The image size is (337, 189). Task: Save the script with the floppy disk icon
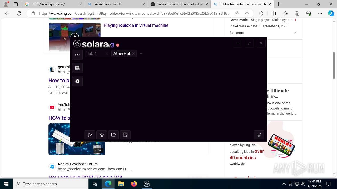(125, 135)
